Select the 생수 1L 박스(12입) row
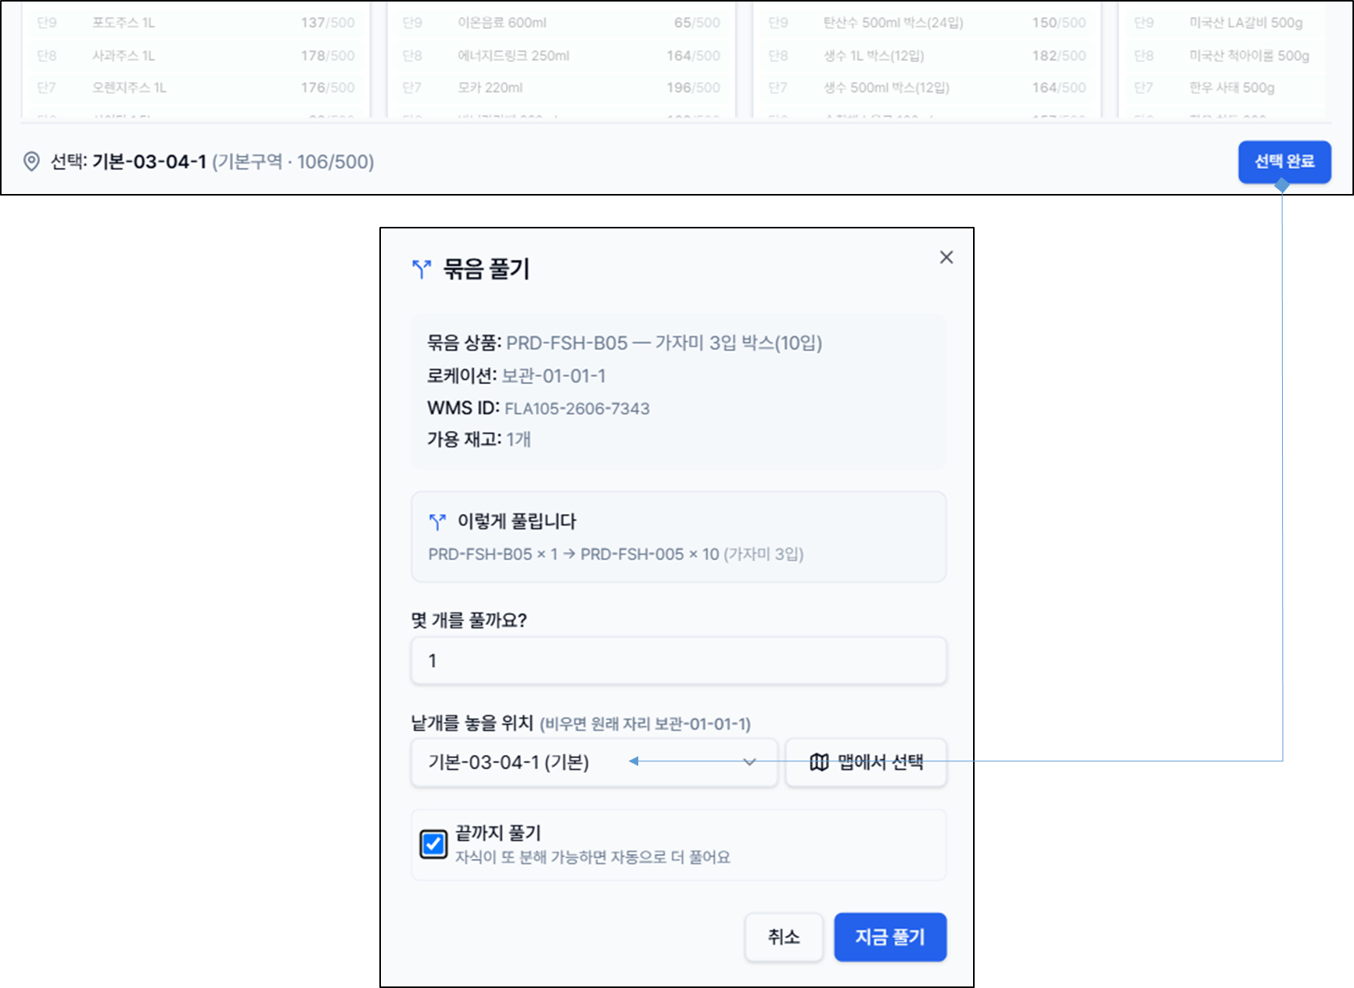This screenshot has width=1354, height=988. point(927,56)
